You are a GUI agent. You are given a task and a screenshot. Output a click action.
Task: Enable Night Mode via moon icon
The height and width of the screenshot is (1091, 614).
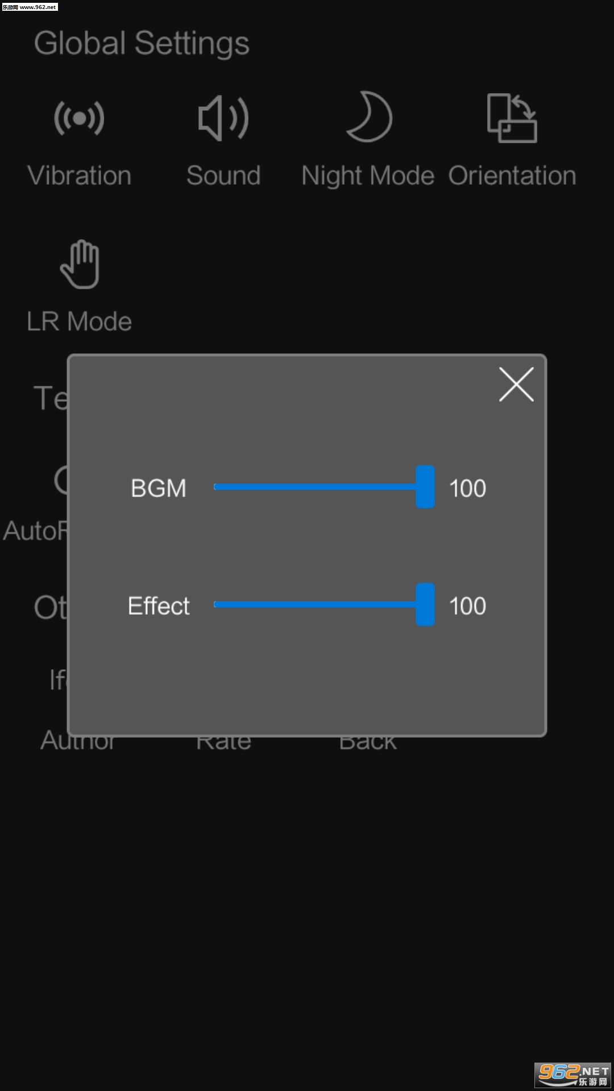tap(368, 117)
